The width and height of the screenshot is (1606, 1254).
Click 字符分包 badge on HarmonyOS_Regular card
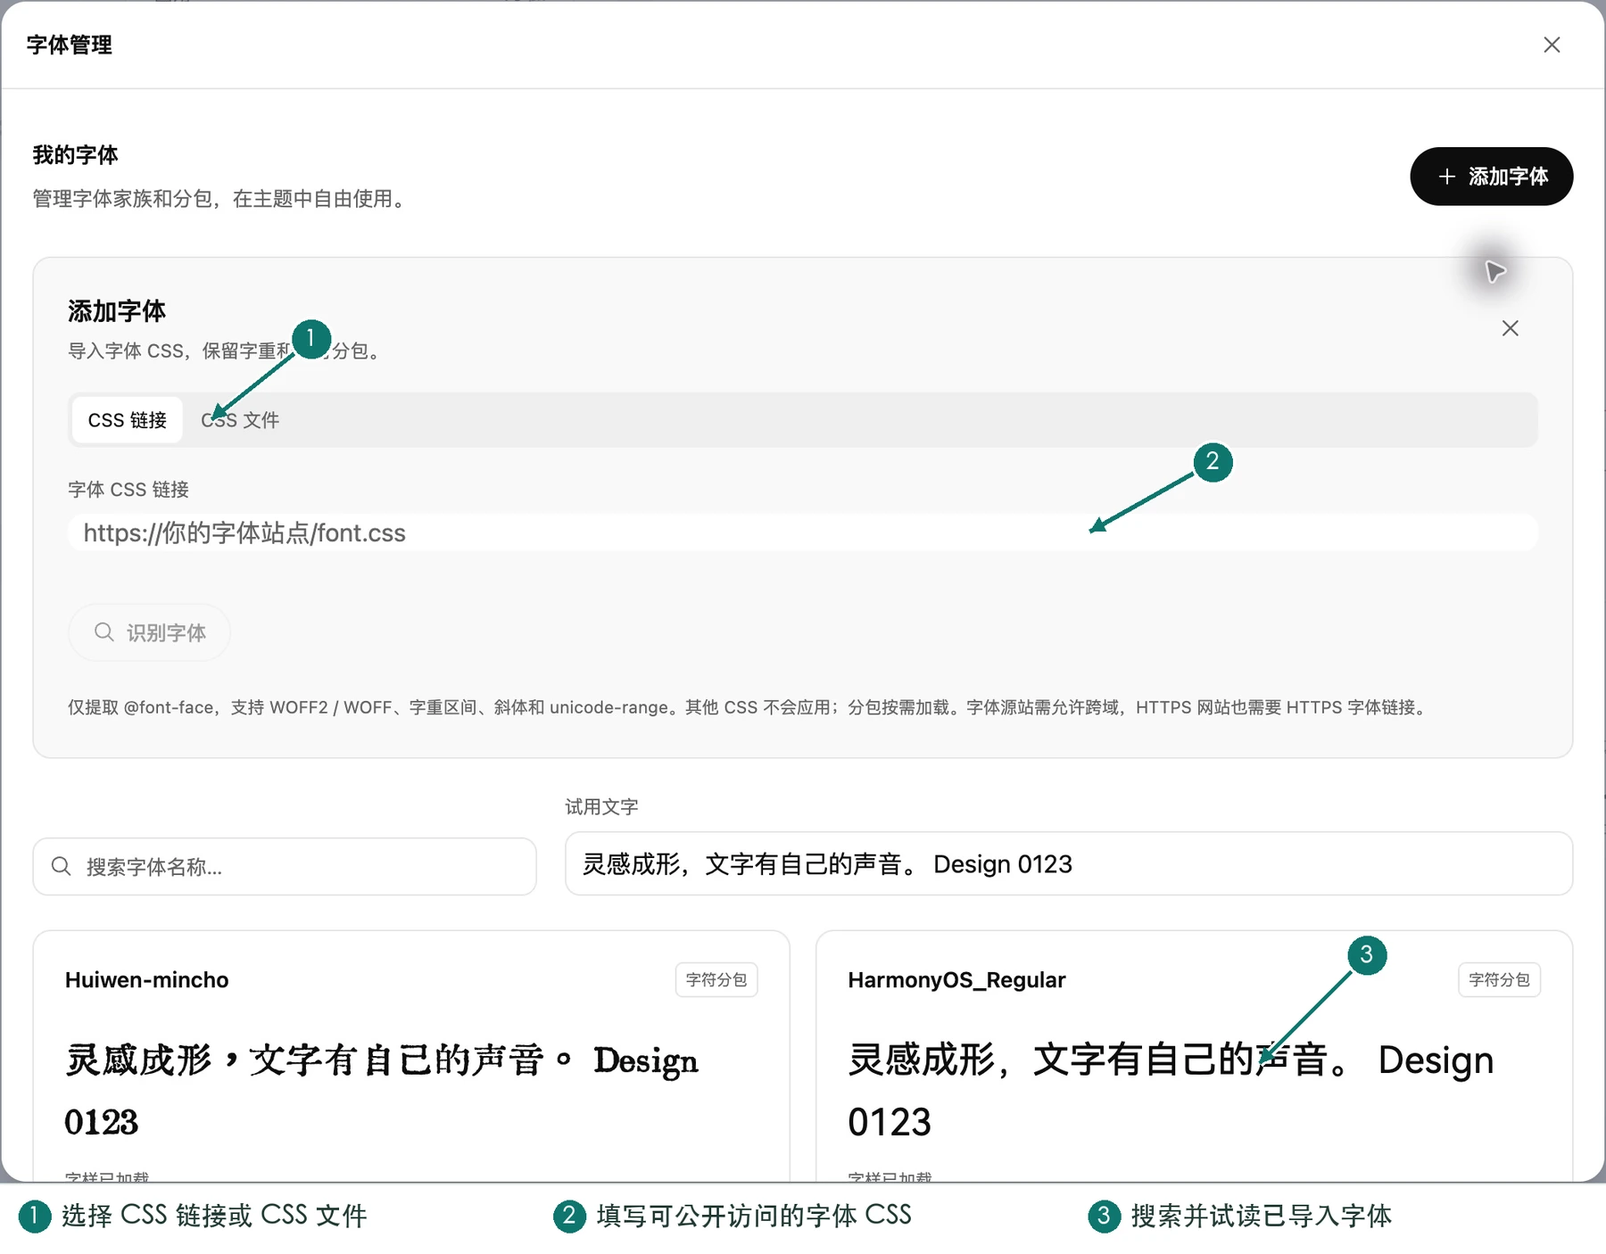(1499, 979)
